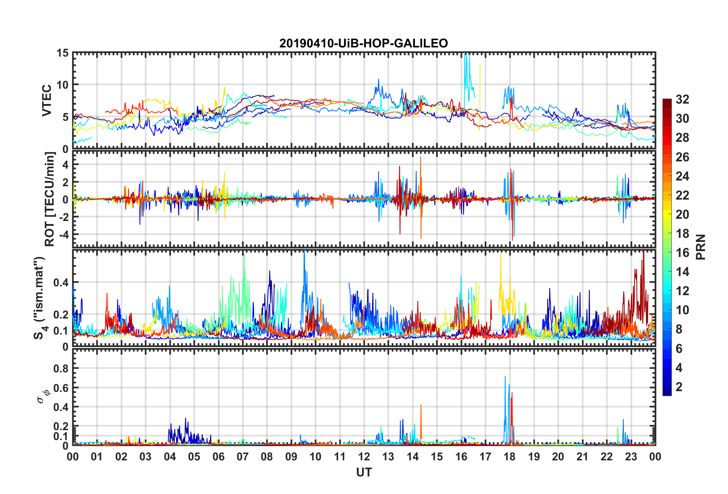Screen dimensions: 728x494
Task: Click the UT x-axis label
Action: [x=364, y=473]
